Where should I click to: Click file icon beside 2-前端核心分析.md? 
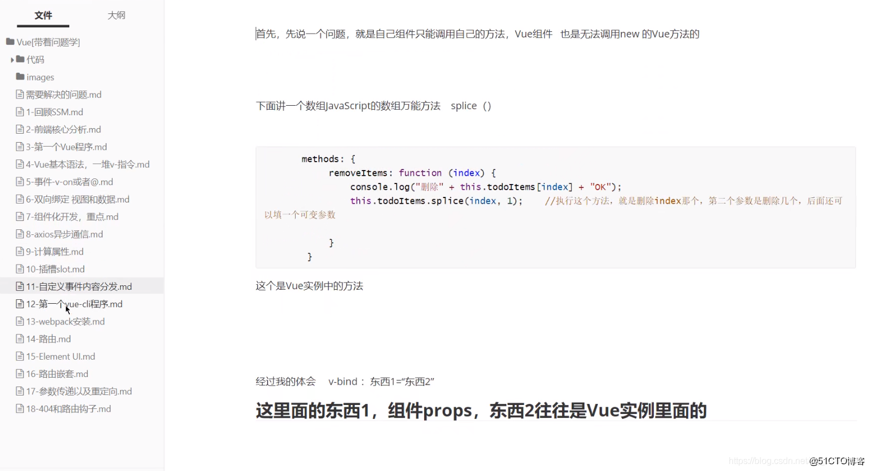tap(20, 129)
